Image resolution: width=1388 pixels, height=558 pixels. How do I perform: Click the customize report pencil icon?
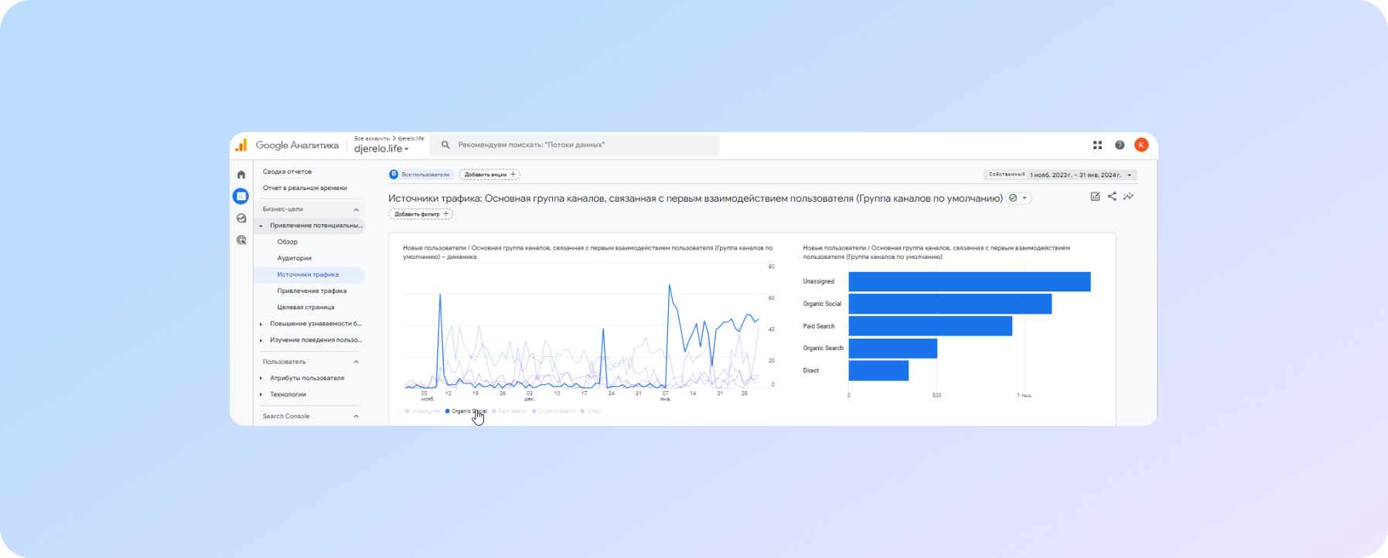click(1095, 196)
